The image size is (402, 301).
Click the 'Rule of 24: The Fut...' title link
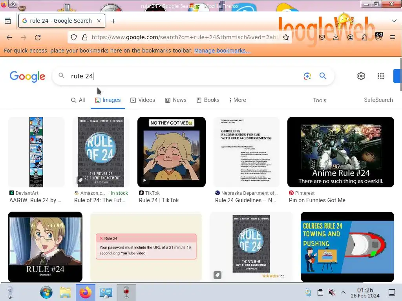(99, 200)
